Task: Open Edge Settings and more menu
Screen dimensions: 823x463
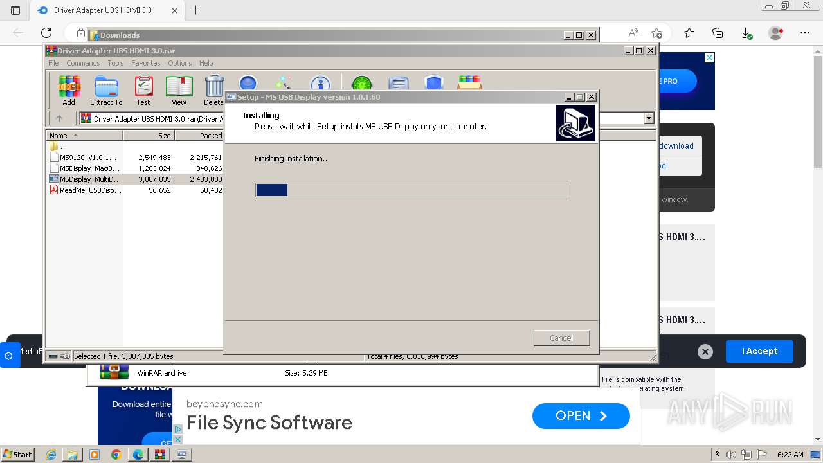Action: (x=805, y=33)
